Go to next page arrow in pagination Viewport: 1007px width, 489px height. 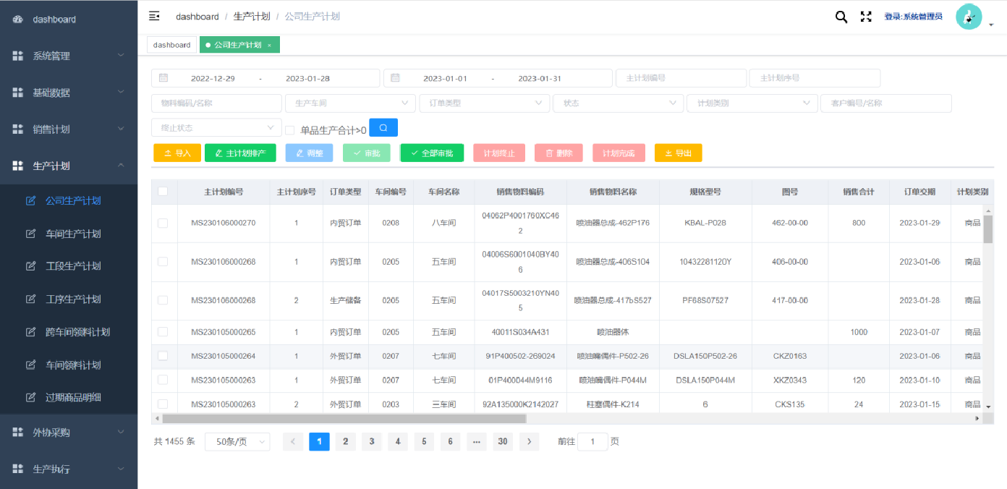pyautogui.click(x=529, y=441)
